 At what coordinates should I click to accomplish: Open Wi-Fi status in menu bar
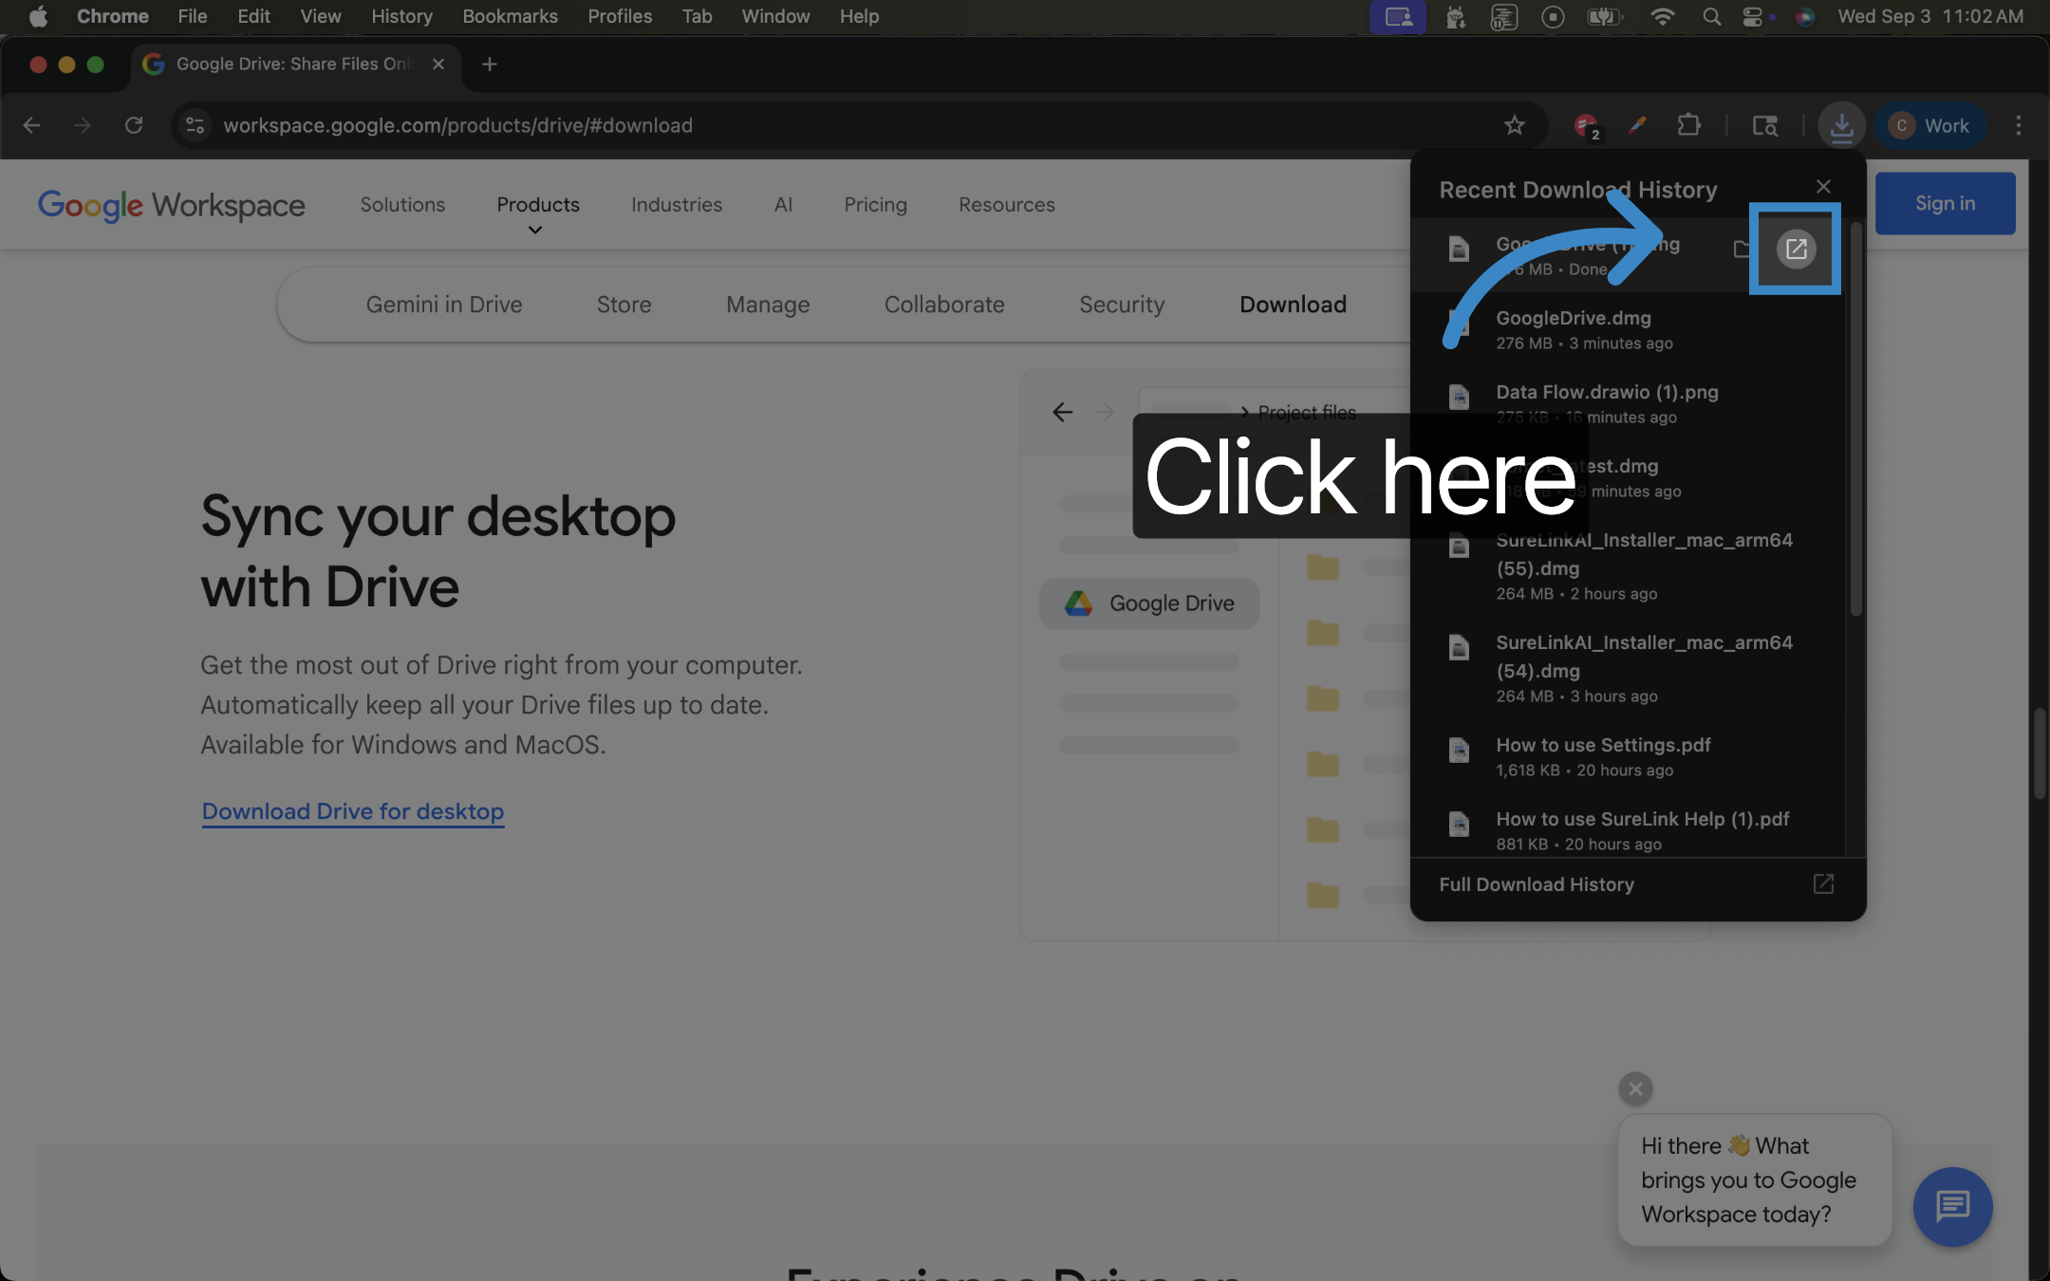pyautogui.click(x=1662, y=16)
